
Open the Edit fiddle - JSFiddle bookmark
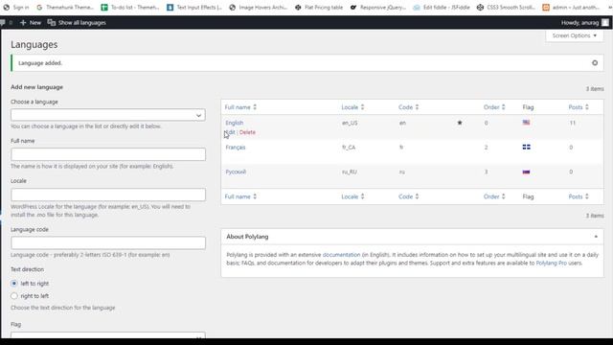point(442,8)
